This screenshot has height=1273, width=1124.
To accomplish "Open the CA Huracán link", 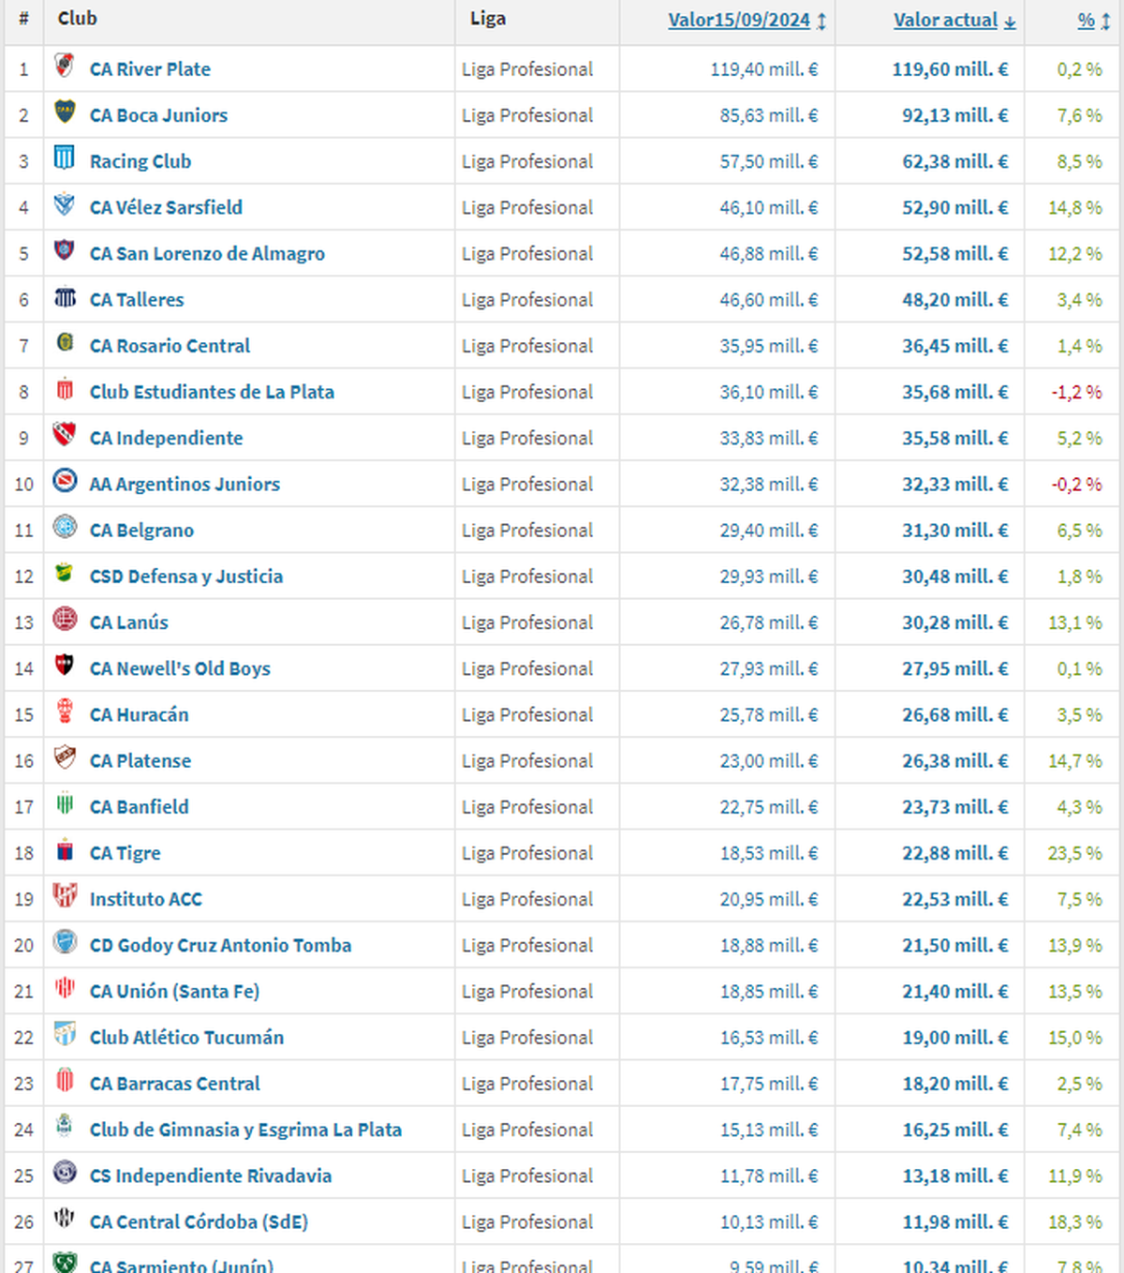I will point(139,714).
